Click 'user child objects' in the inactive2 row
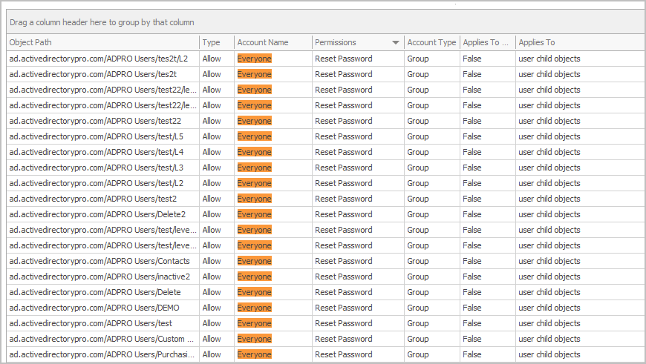Image resolution: width=646 pixels, height=364 pixels. point(549,277)
